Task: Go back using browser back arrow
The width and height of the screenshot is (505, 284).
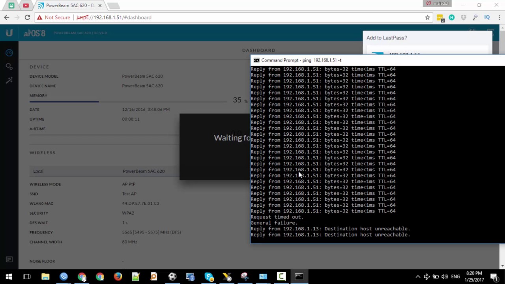Action: [x=7, y=17]
